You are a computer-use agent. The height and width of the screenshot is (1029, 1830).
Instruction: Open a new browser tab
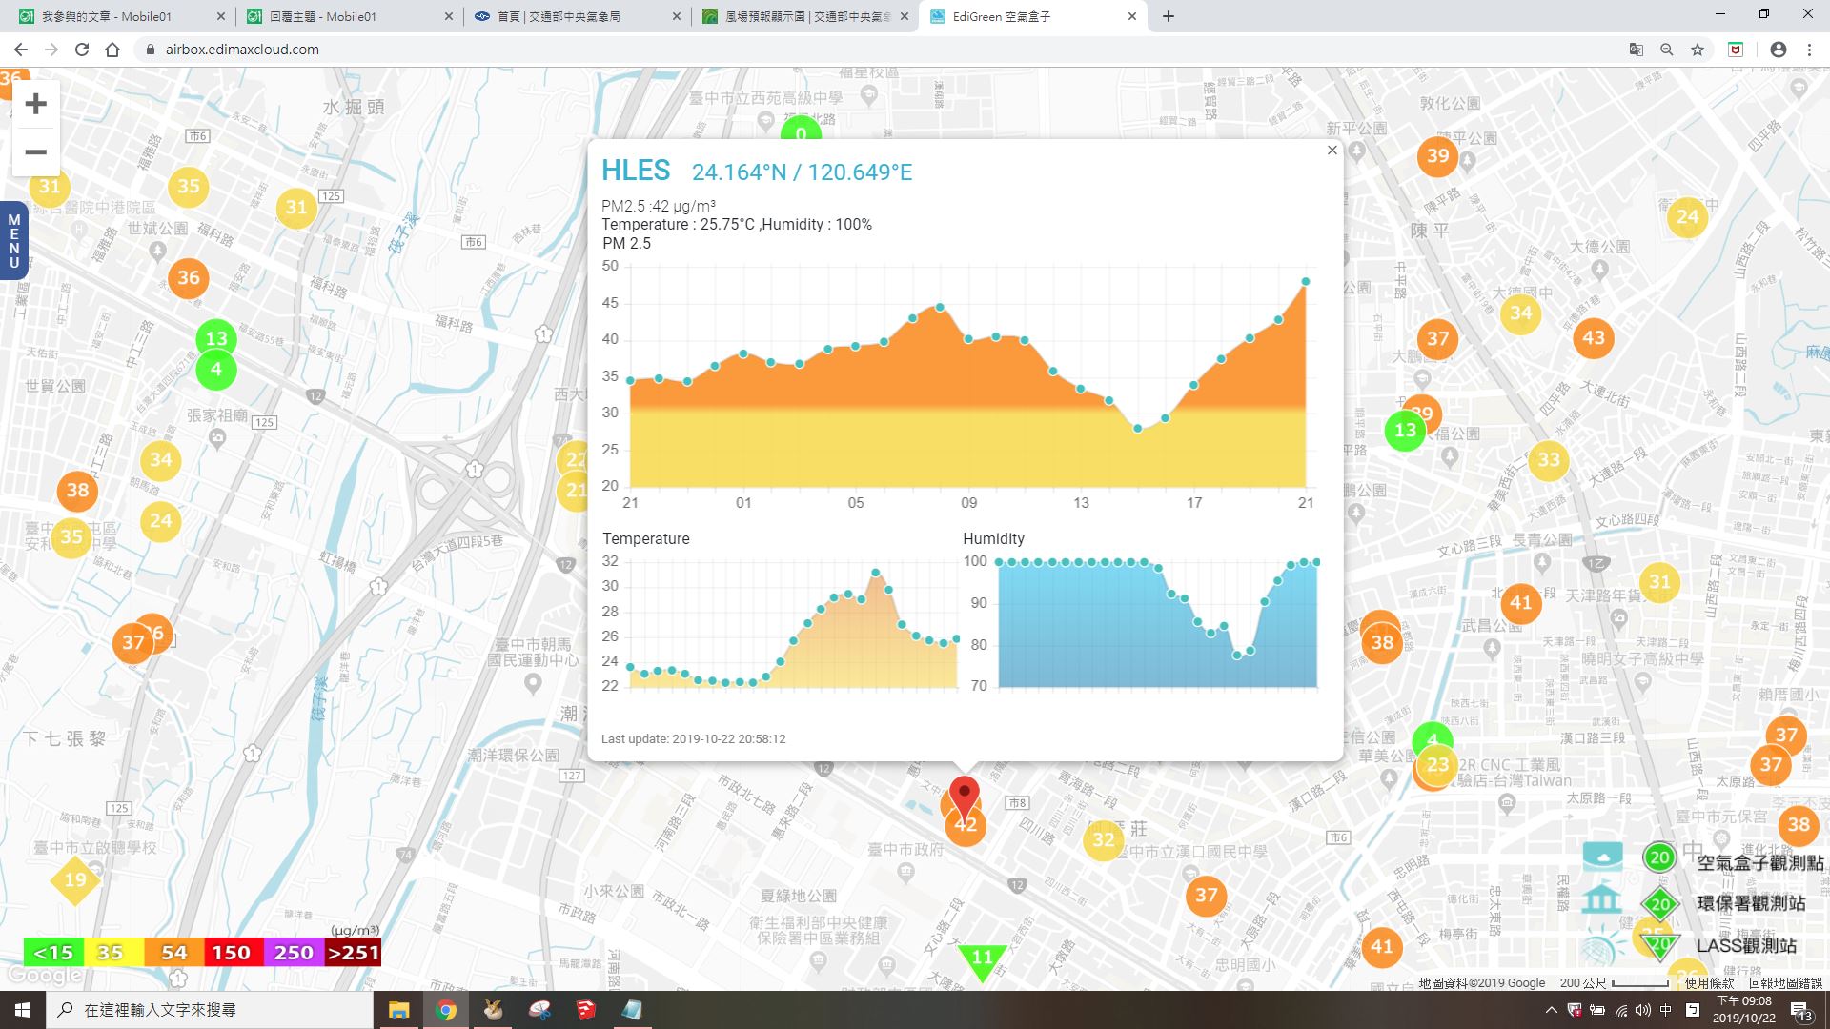(1169, 16)
